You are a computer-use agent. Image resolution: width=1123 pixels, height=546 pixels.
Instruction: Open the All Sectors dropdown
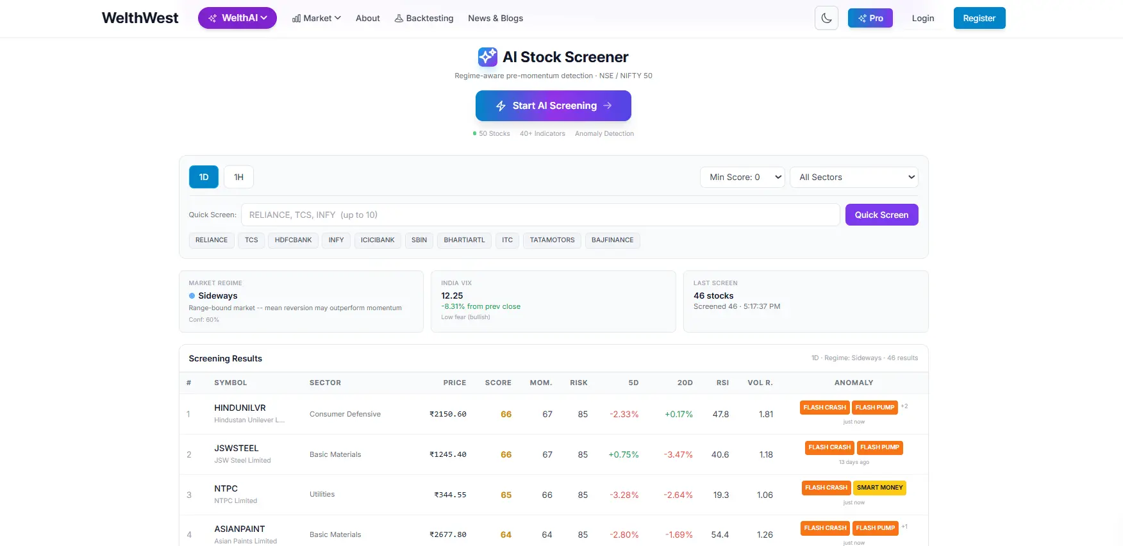[x=854, y=177]
